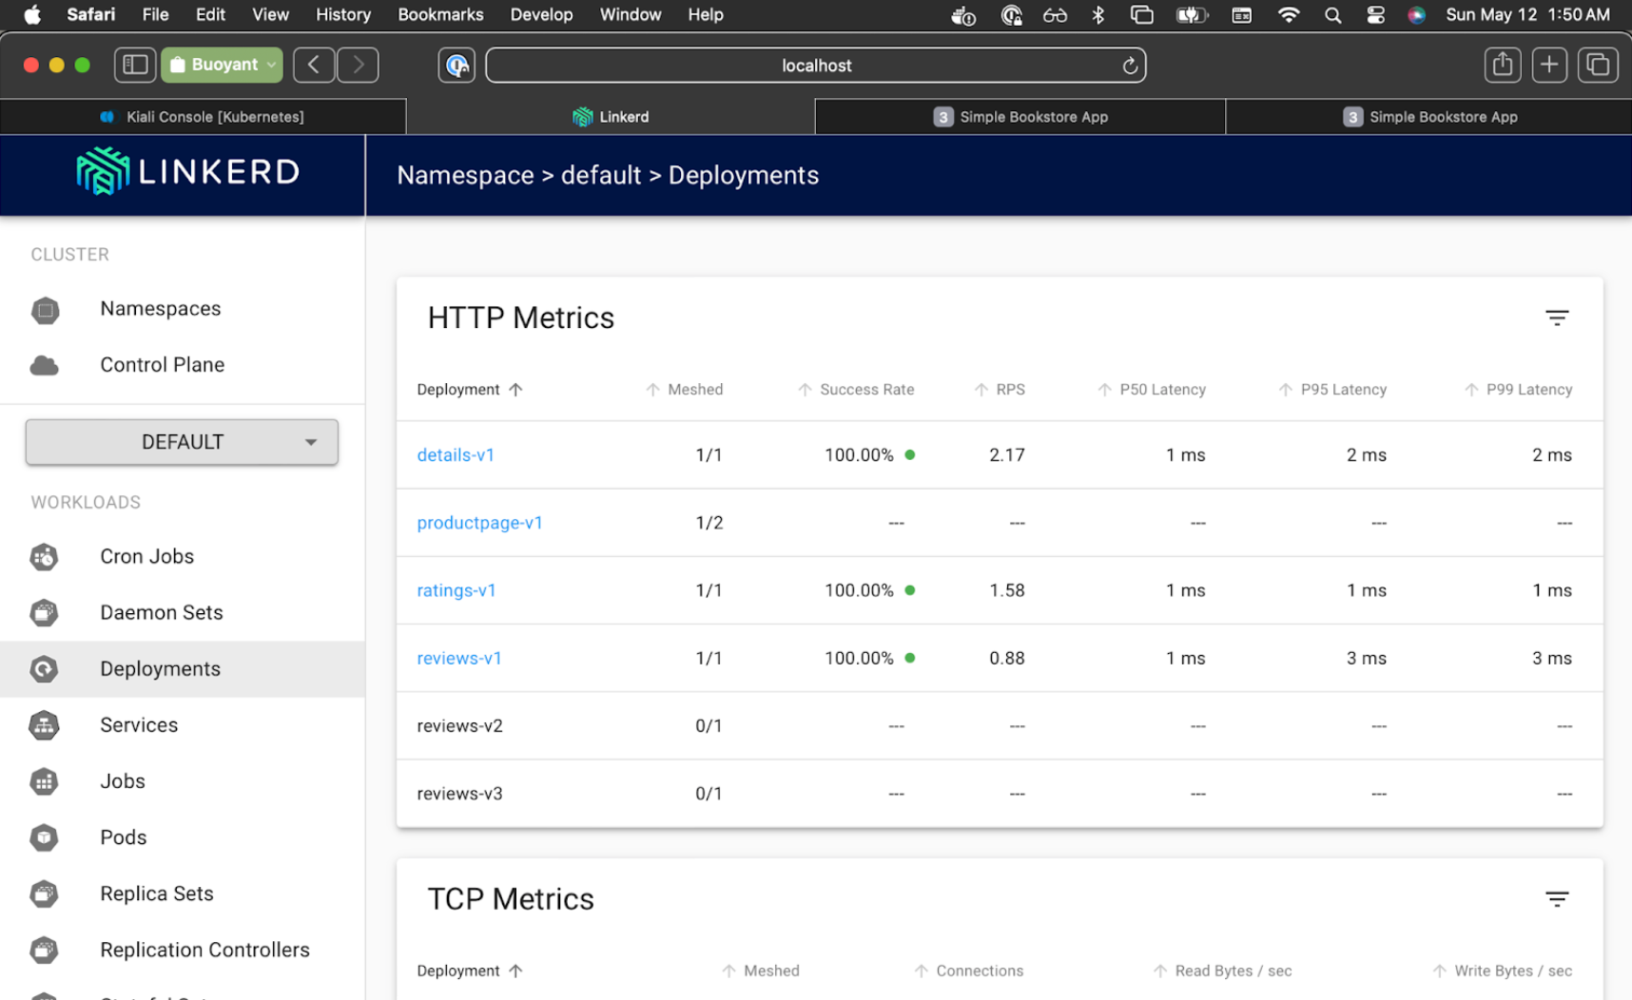The width and height of the screenshot is (1632, 1000).
Task: Sort TCP table by Connections
Action: [x=968, y=971]
